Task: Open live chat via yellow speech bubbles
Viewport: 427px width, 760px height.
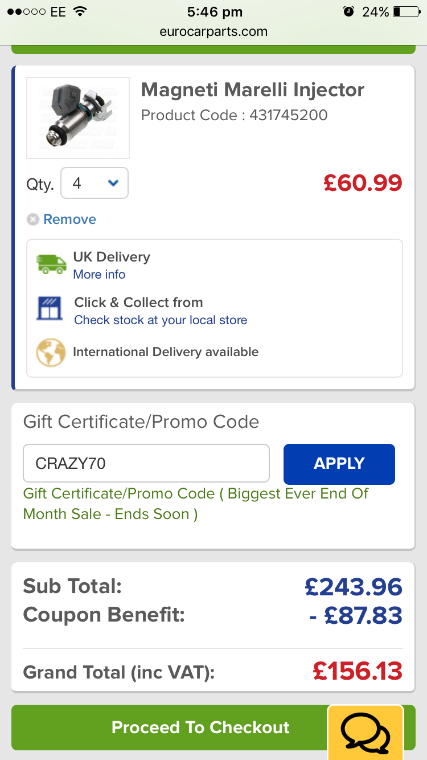Action: point(365,733)
